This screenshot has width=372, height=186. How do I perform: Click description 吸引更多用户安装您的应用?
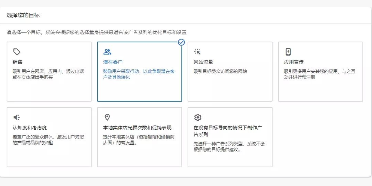click(x=320, y=74)
